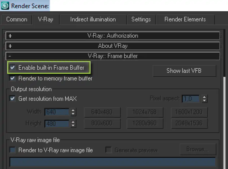The image size is (228, 169).
Task: Expand the About VRay rollout
Action: click(112, 46)
